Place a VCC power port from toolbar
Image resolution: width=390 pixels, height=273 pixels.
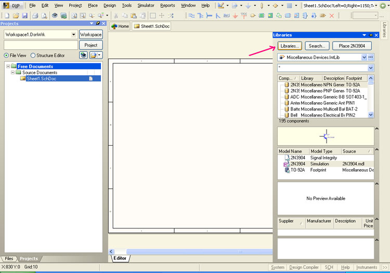pyautogui.click(x=244, y=16)
